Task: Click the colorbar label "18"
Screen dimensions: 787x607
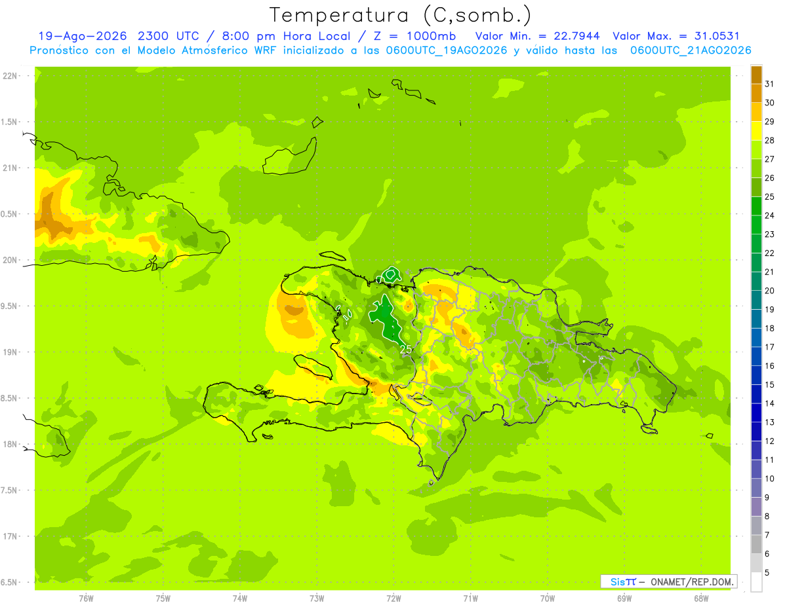Action: pos(769,328)
